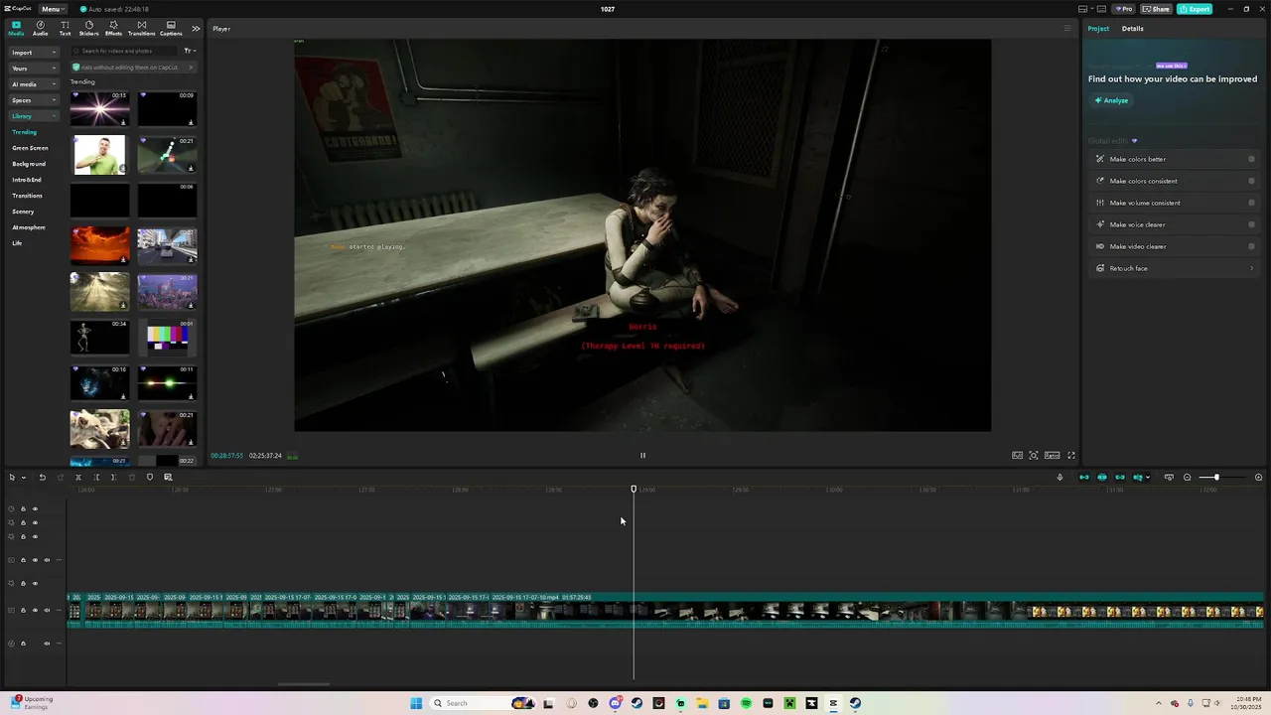Enable Make voice clearer

(1251, 224)
